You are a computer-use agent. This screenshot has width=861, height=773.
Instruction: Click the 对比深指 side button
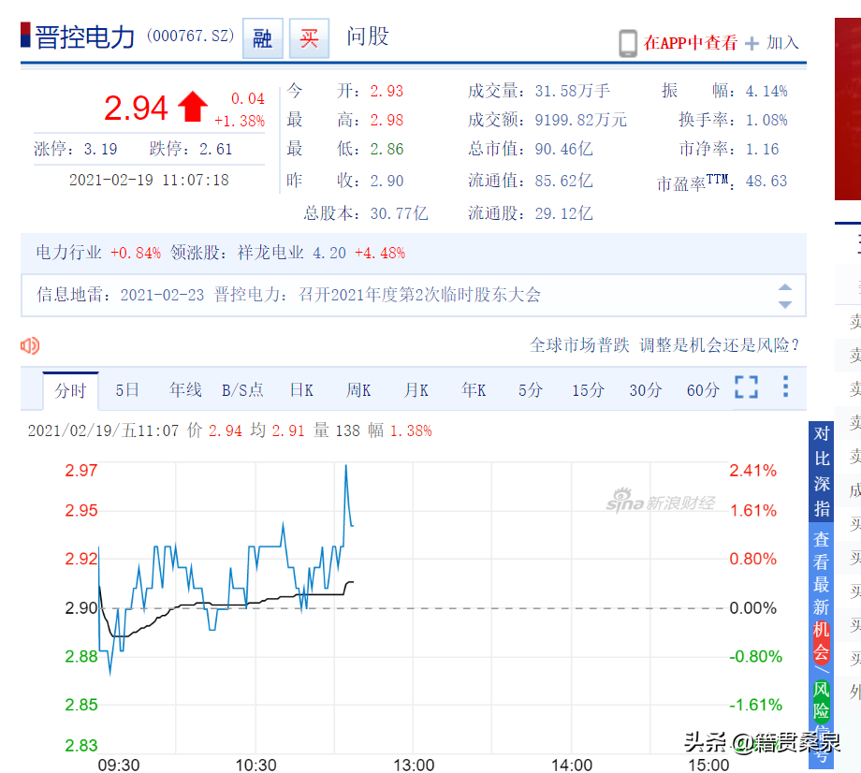pos(822,472)
